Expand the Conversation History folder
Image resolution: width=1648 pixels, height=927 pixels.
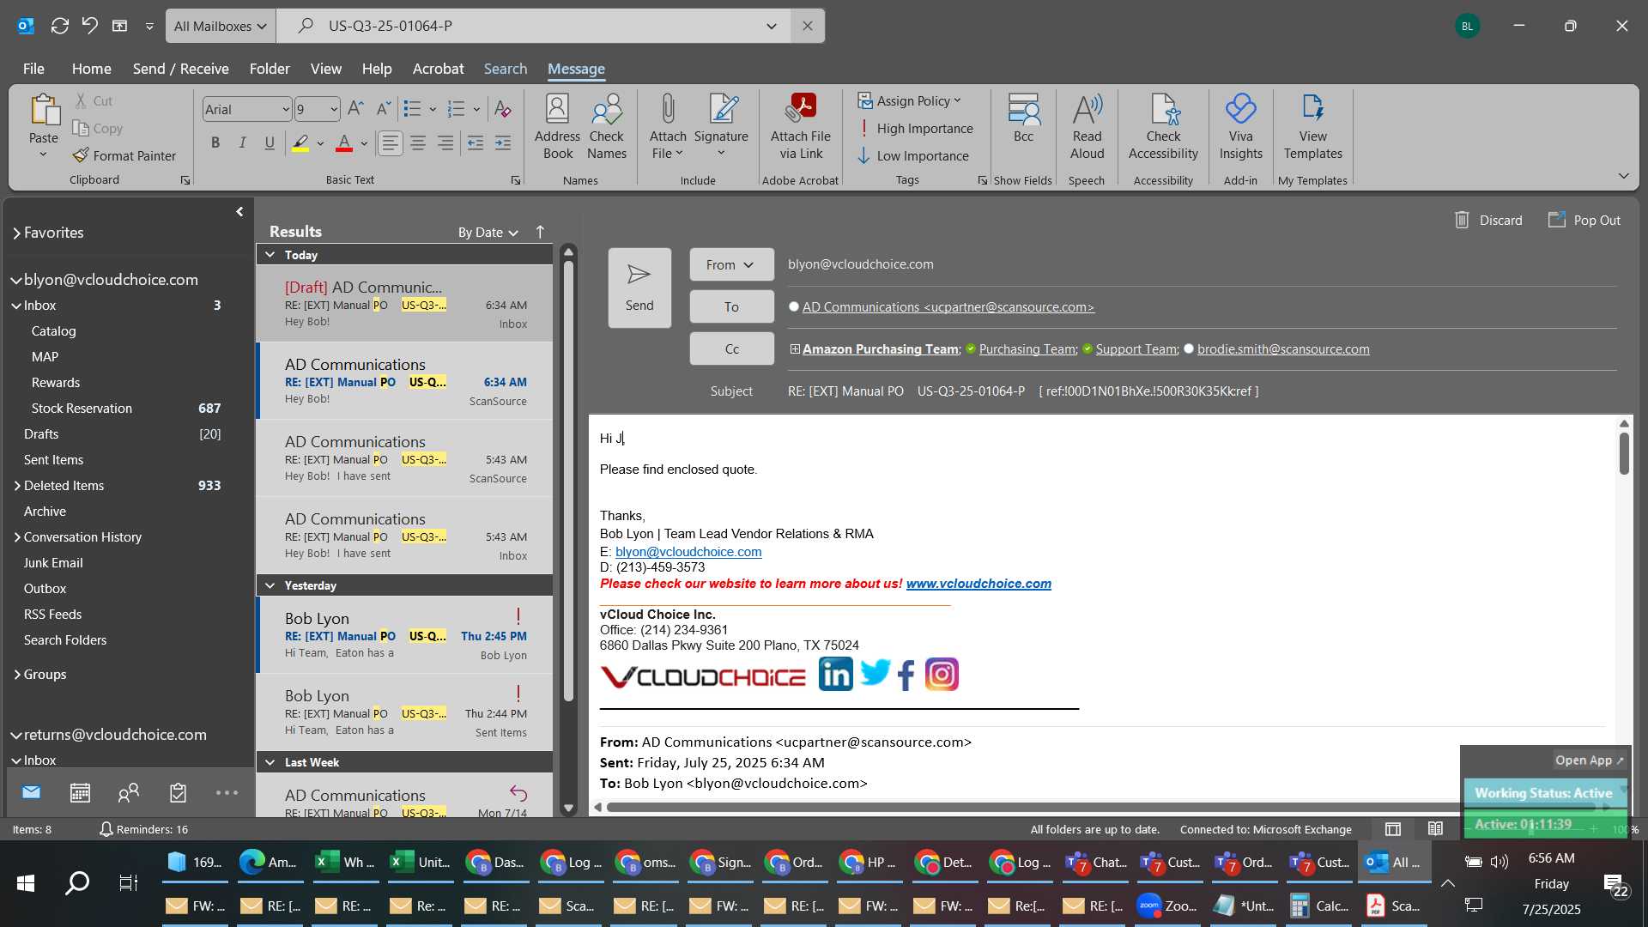16,537
